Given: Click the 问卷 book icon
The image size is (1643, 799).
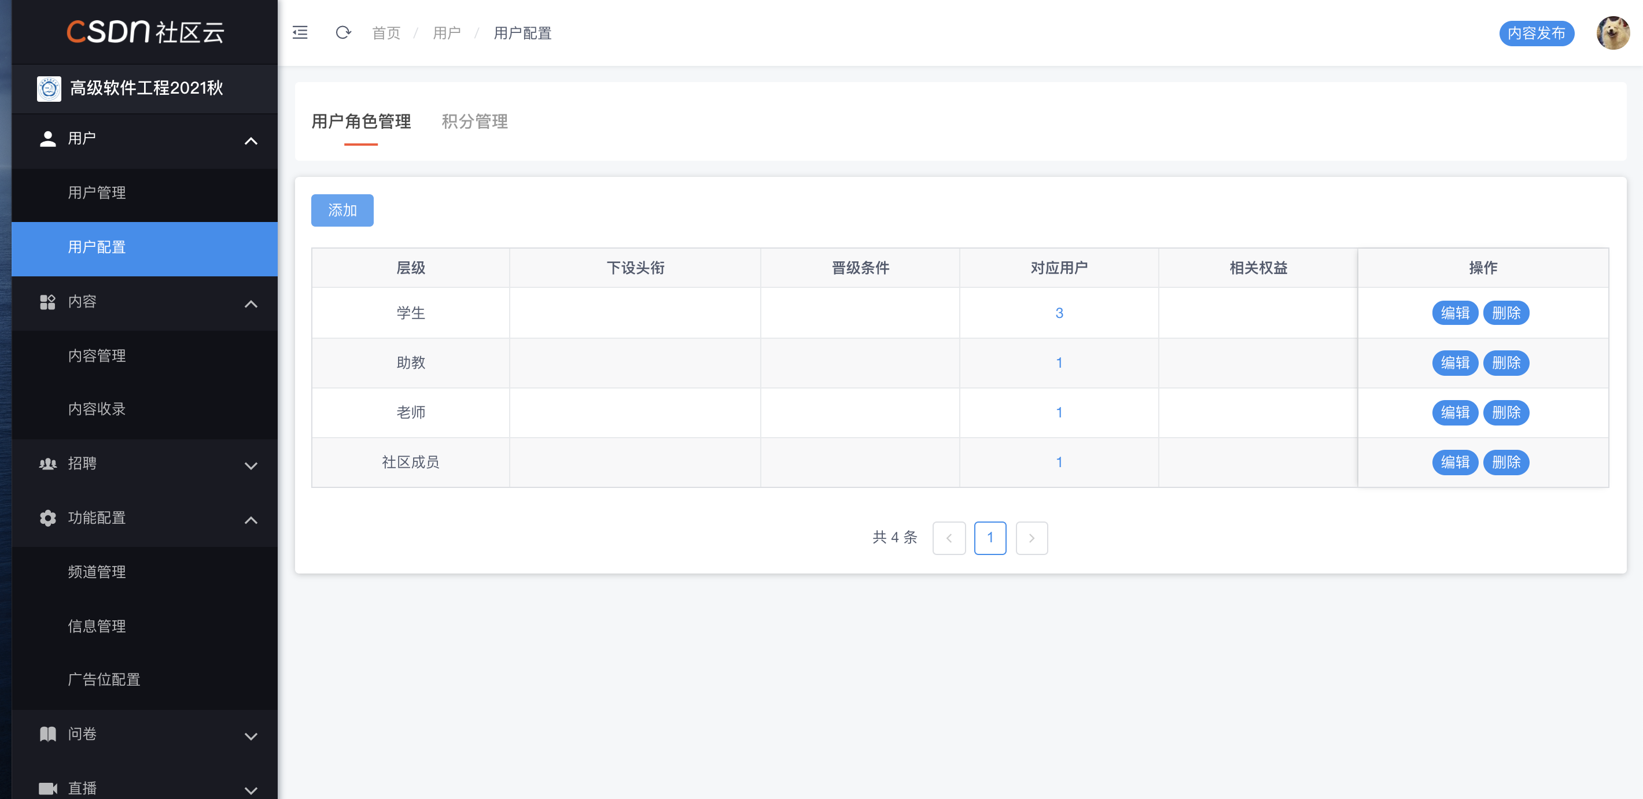Looking at the screenshot, I should click(48, 734).
